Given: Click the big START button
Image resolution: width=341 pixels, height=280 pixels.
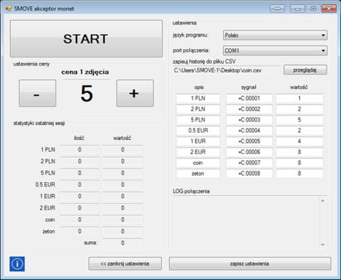Looking at the screenshot, I should coord(86,38).
